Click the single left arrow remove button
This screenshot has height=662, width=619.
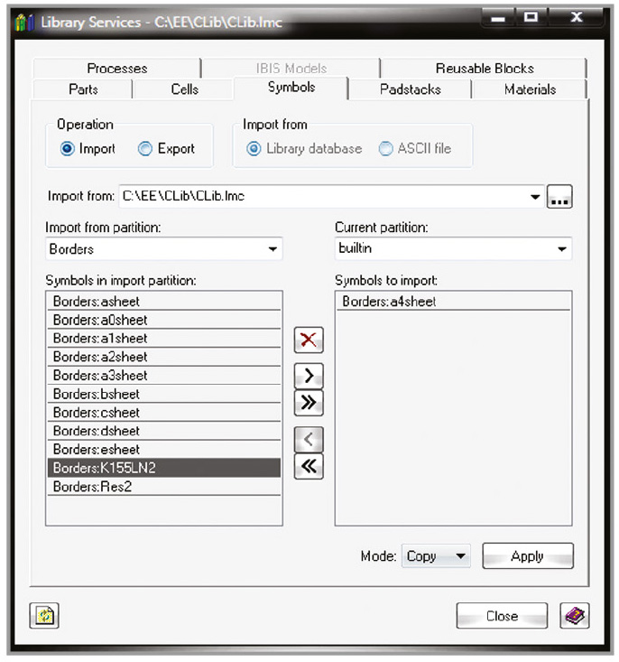click(309, 440)
